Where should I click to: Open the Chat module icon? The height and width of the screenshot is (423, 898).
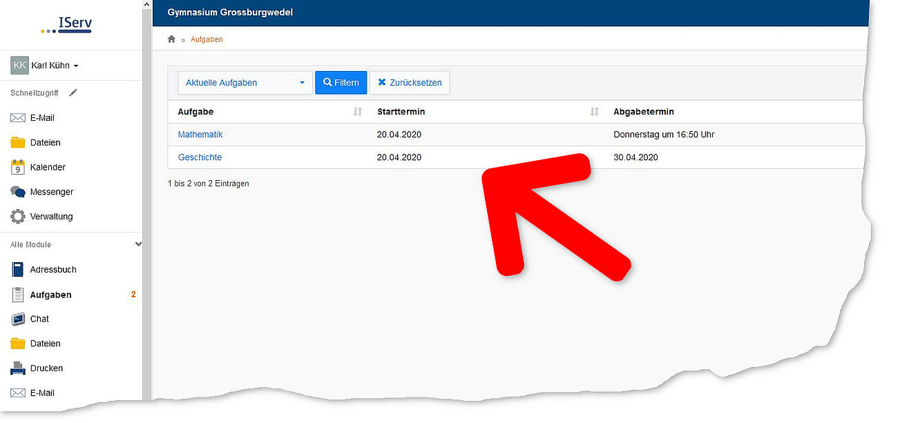(x=18, y=319)
